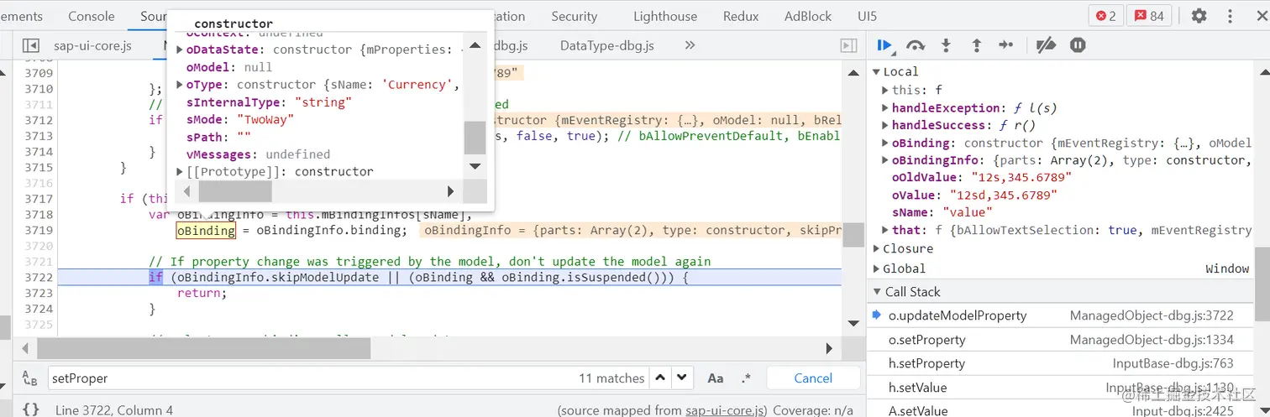Expand handleException in scope panel
The image size is (1270, 417).
point(885,107)
